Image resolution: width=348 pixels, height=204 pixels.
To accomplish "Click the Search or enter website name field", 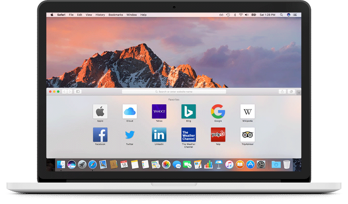I will coord(174,92).
